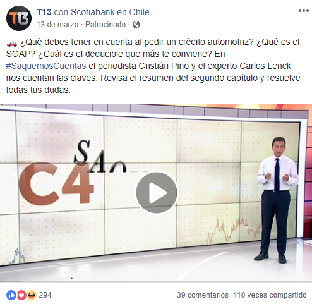Play the video with center play button
The image size is (312, 304).
[x=157, y=193]
